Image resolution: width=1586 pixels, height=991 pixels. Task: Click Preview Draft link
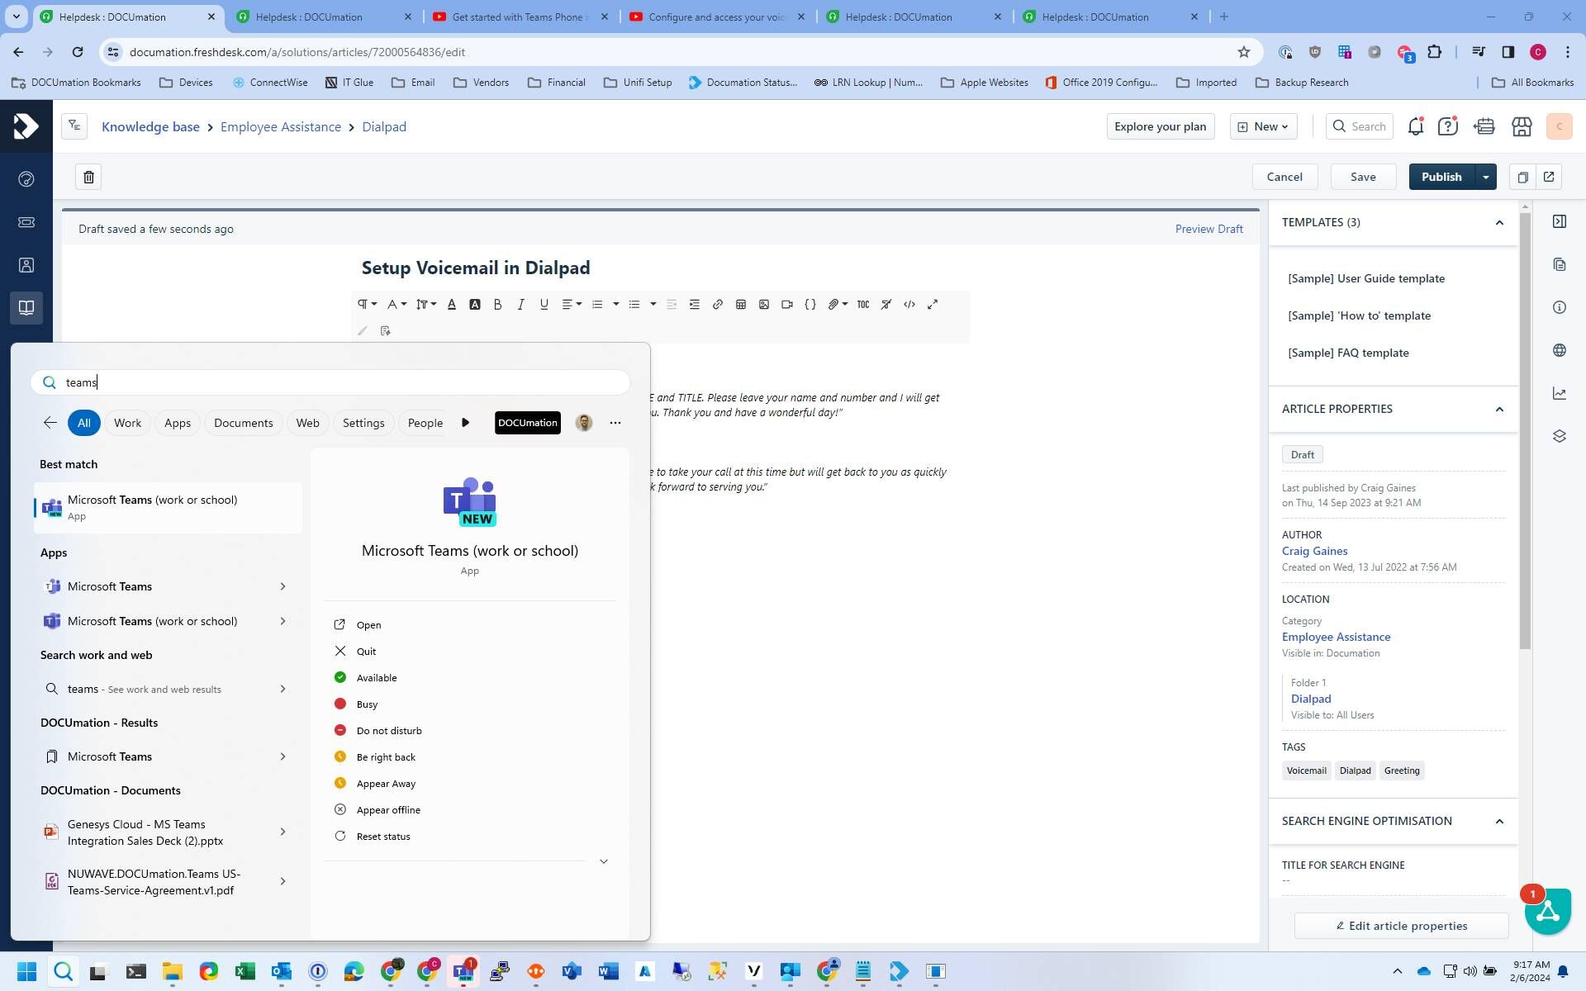pos(1208,229)
